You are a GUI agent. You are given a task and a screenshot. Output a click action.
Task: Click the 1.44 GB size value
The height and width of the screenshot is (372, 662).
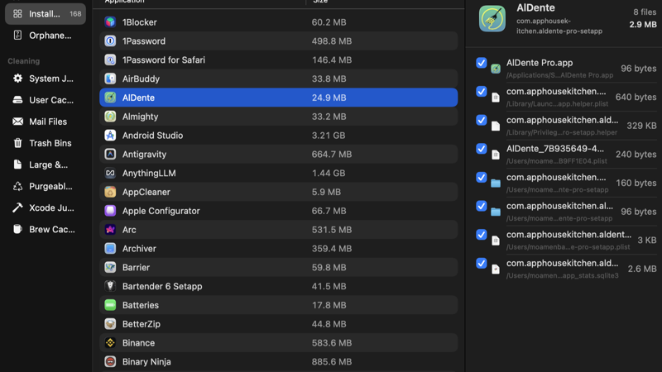329,173
